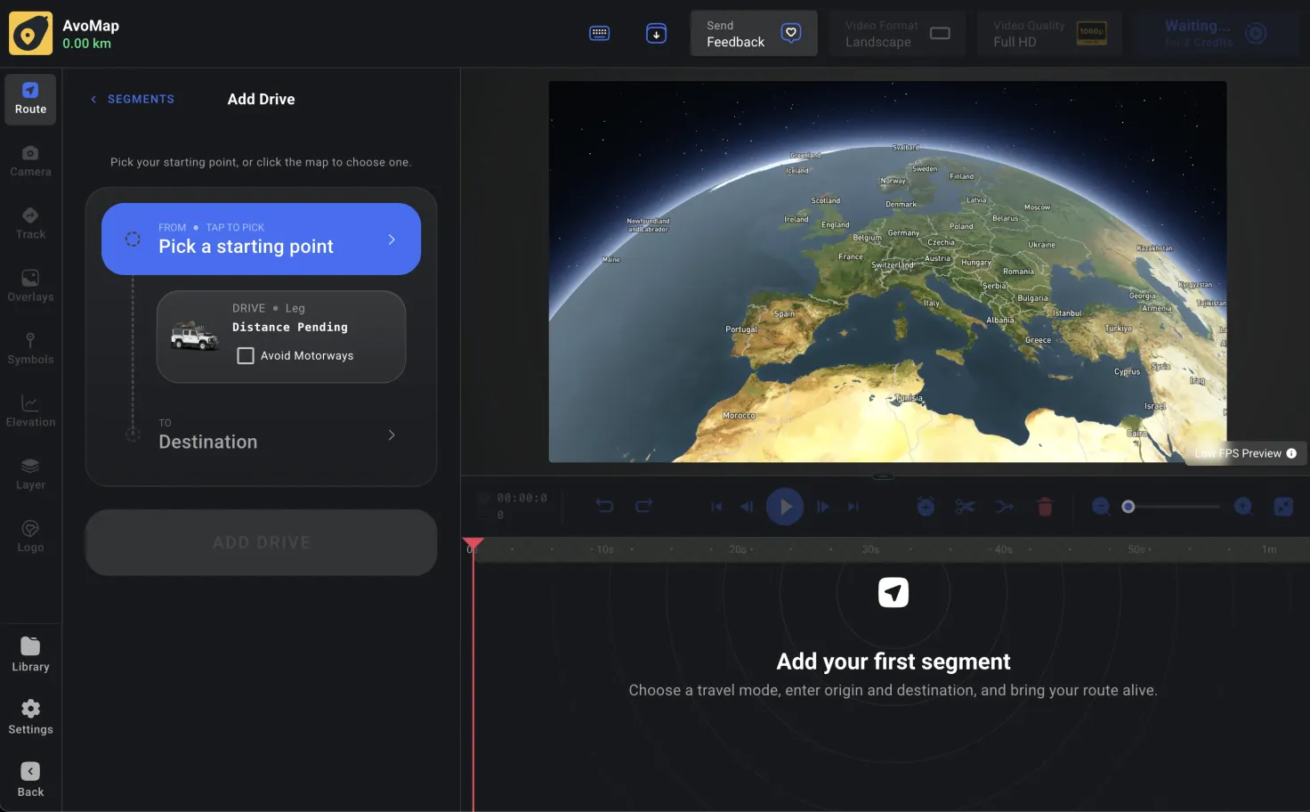This screenshot has width=1310, height=812.
Task: Click the Back button in sidebar
Action: tap(30, 780)
